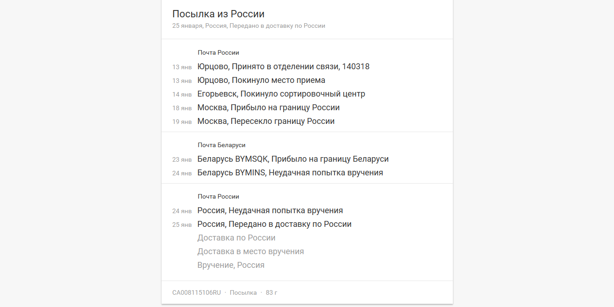This screenshot has height=307, width=614.
Task: Click the "Посылка из России" title
Action: (x=218, y=14)
